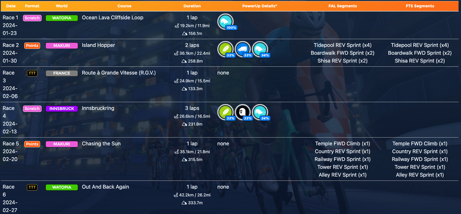Viewport: 461px width, 214px height.
Task: Click the Race 4 Scratch format badge
Action: (x=32, y=108)
